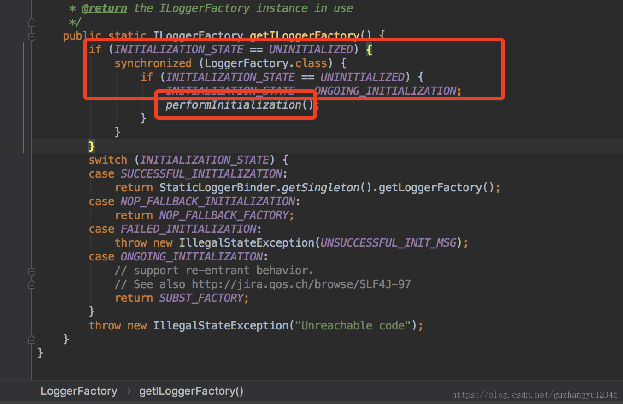
Task: Click the method closing-brace fold marker
Action: point(32,340)
